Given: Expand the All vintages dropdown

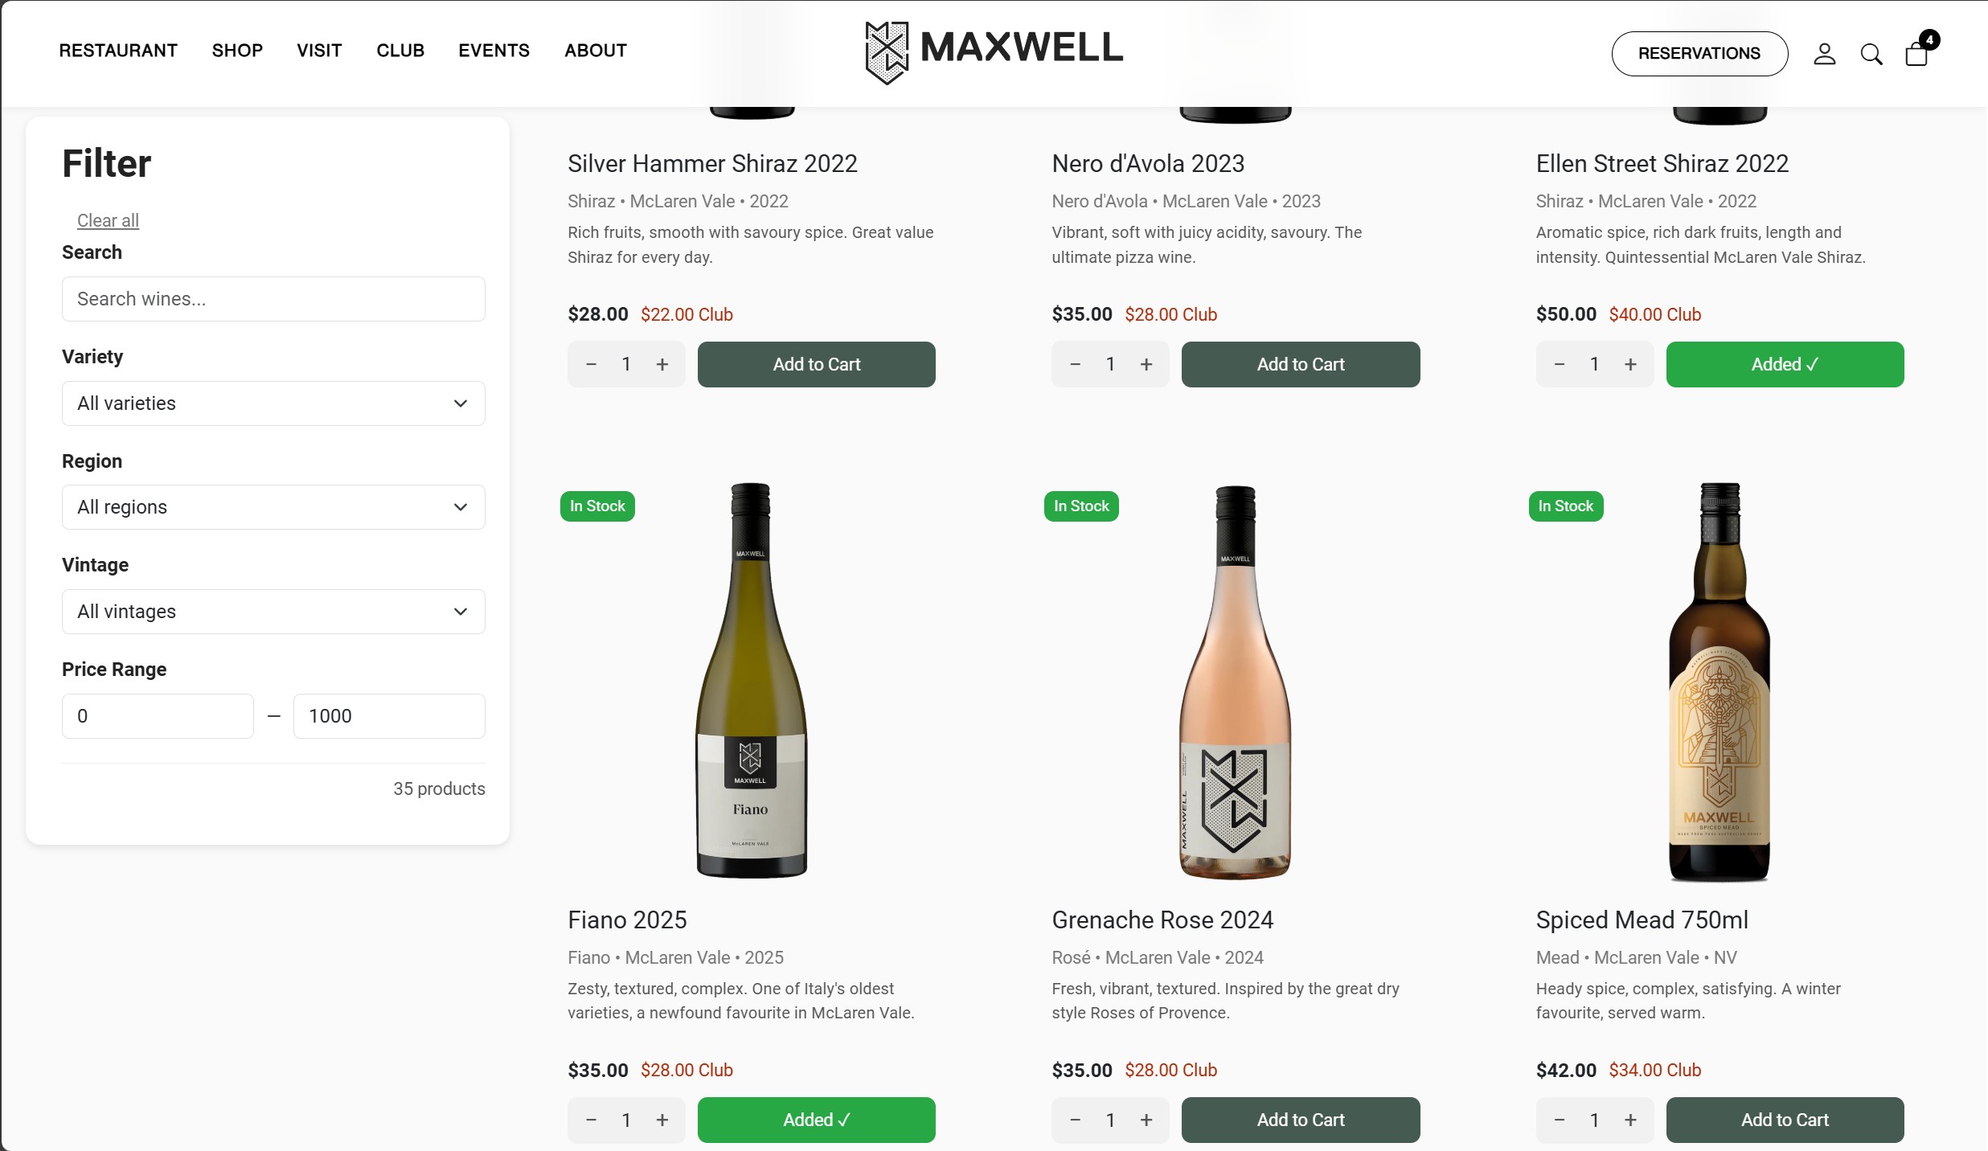Looking at the screenshot, I should point(273,612).
